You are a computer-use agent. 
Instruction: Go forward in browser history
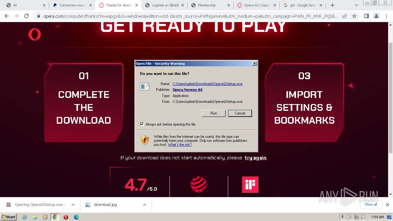point(17,16)
